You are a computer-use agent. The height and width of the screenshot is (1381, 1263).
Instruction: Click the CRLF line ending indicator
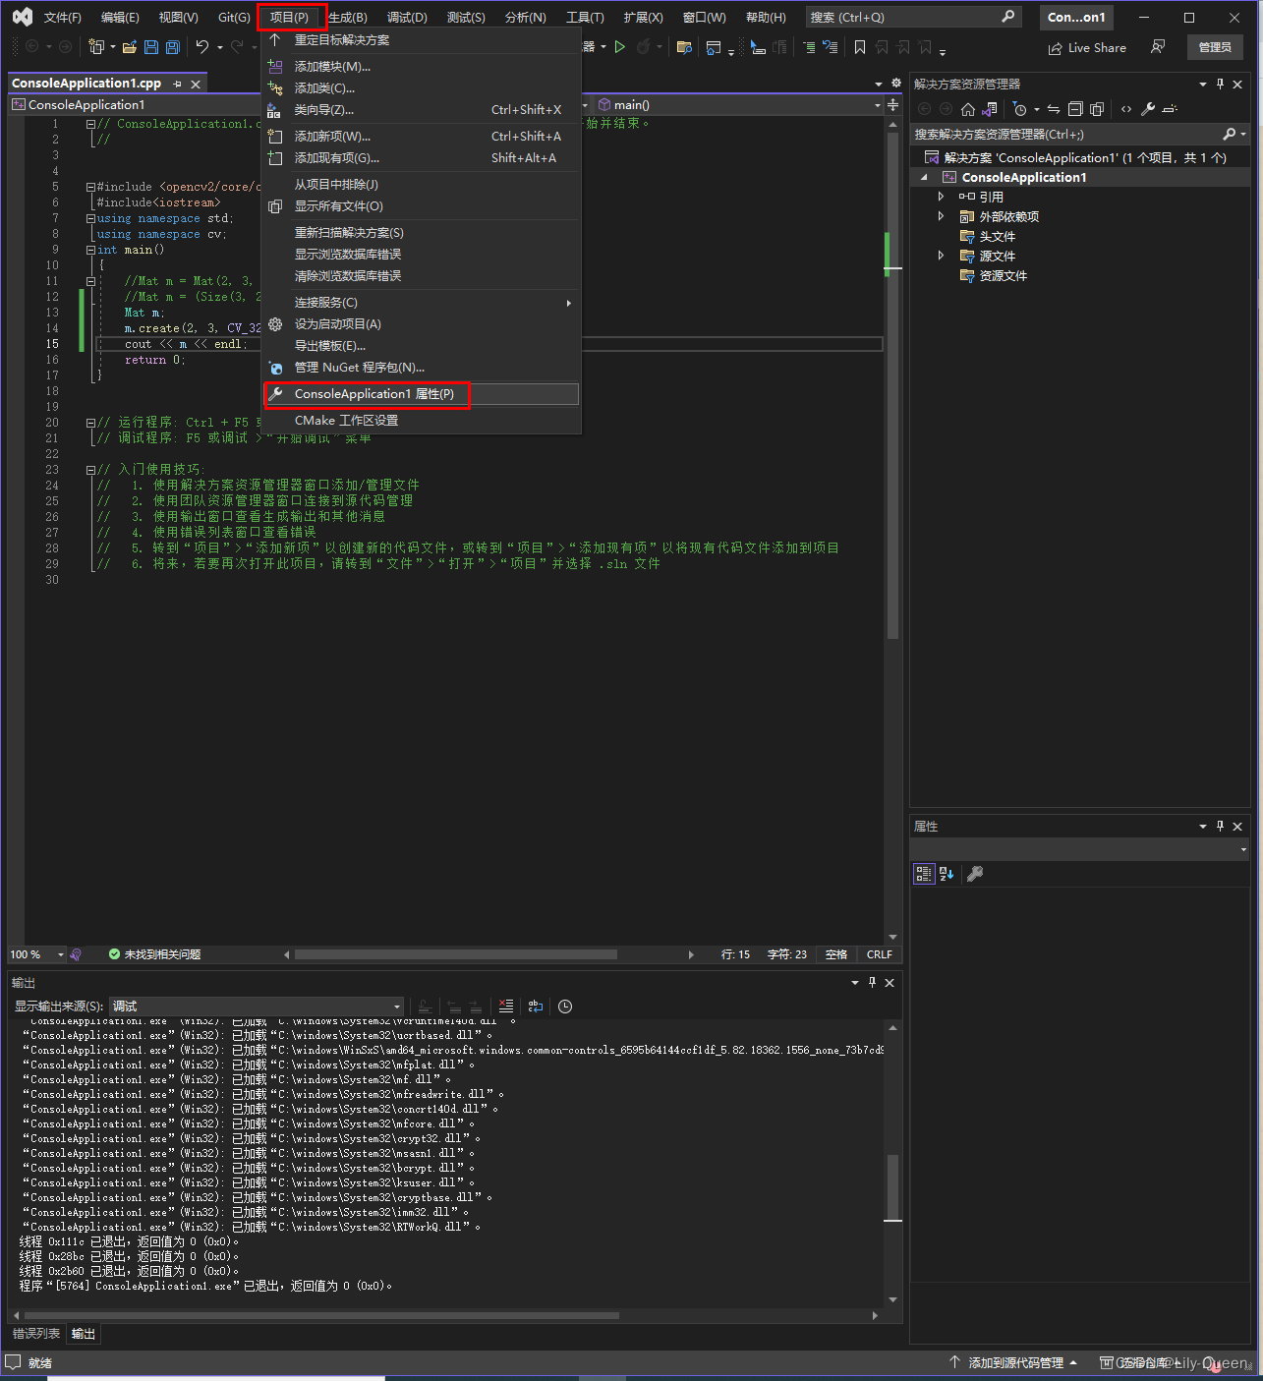point(879,954)
